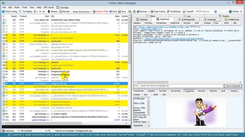Clear browser cache with Clear Cache
The image size is (245, 137).
pos(158,11)
